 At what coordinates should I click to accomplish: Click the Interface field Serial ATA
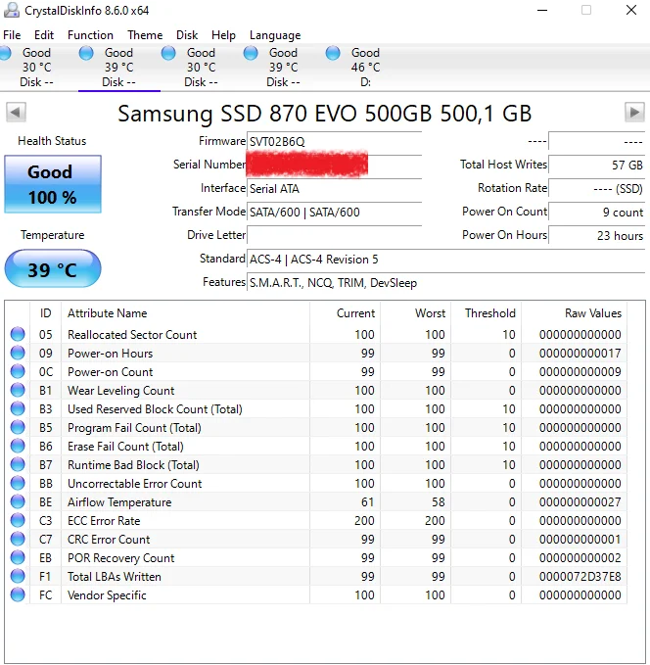(x=334, y=188)
